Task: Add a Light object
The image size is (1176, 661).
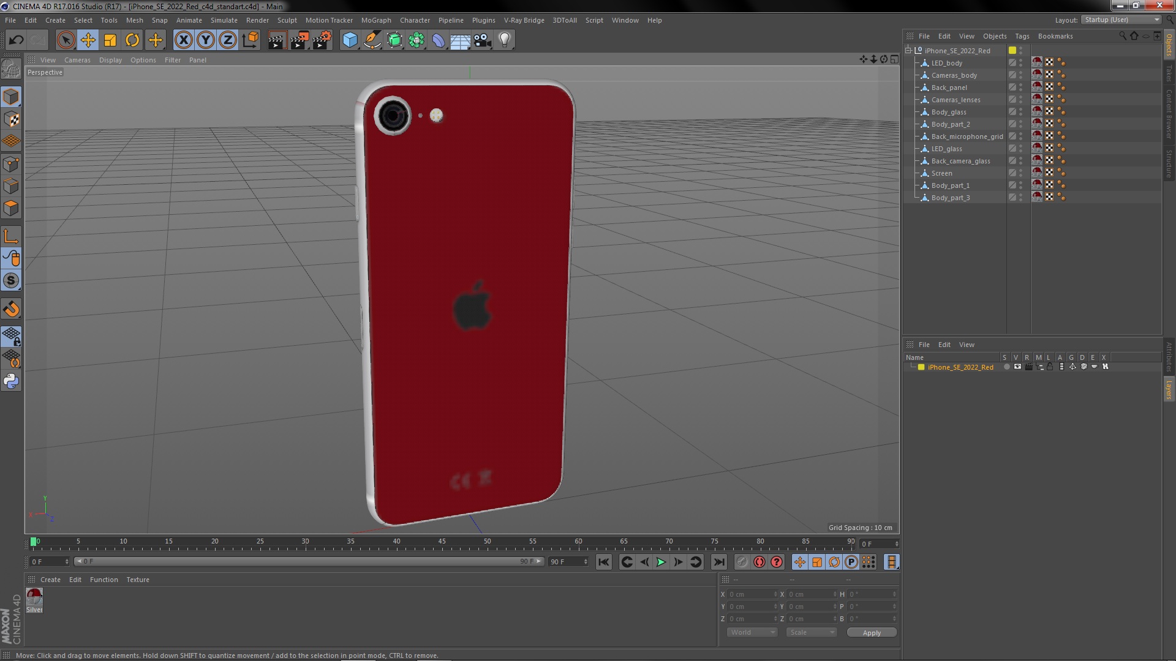Action: tap(505, 40)
